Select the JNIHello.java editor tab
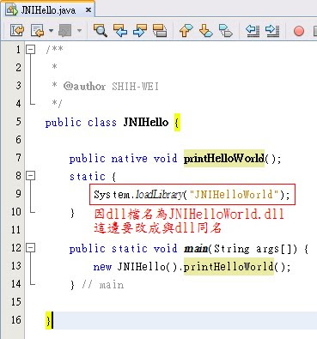 tap(48, 10)
